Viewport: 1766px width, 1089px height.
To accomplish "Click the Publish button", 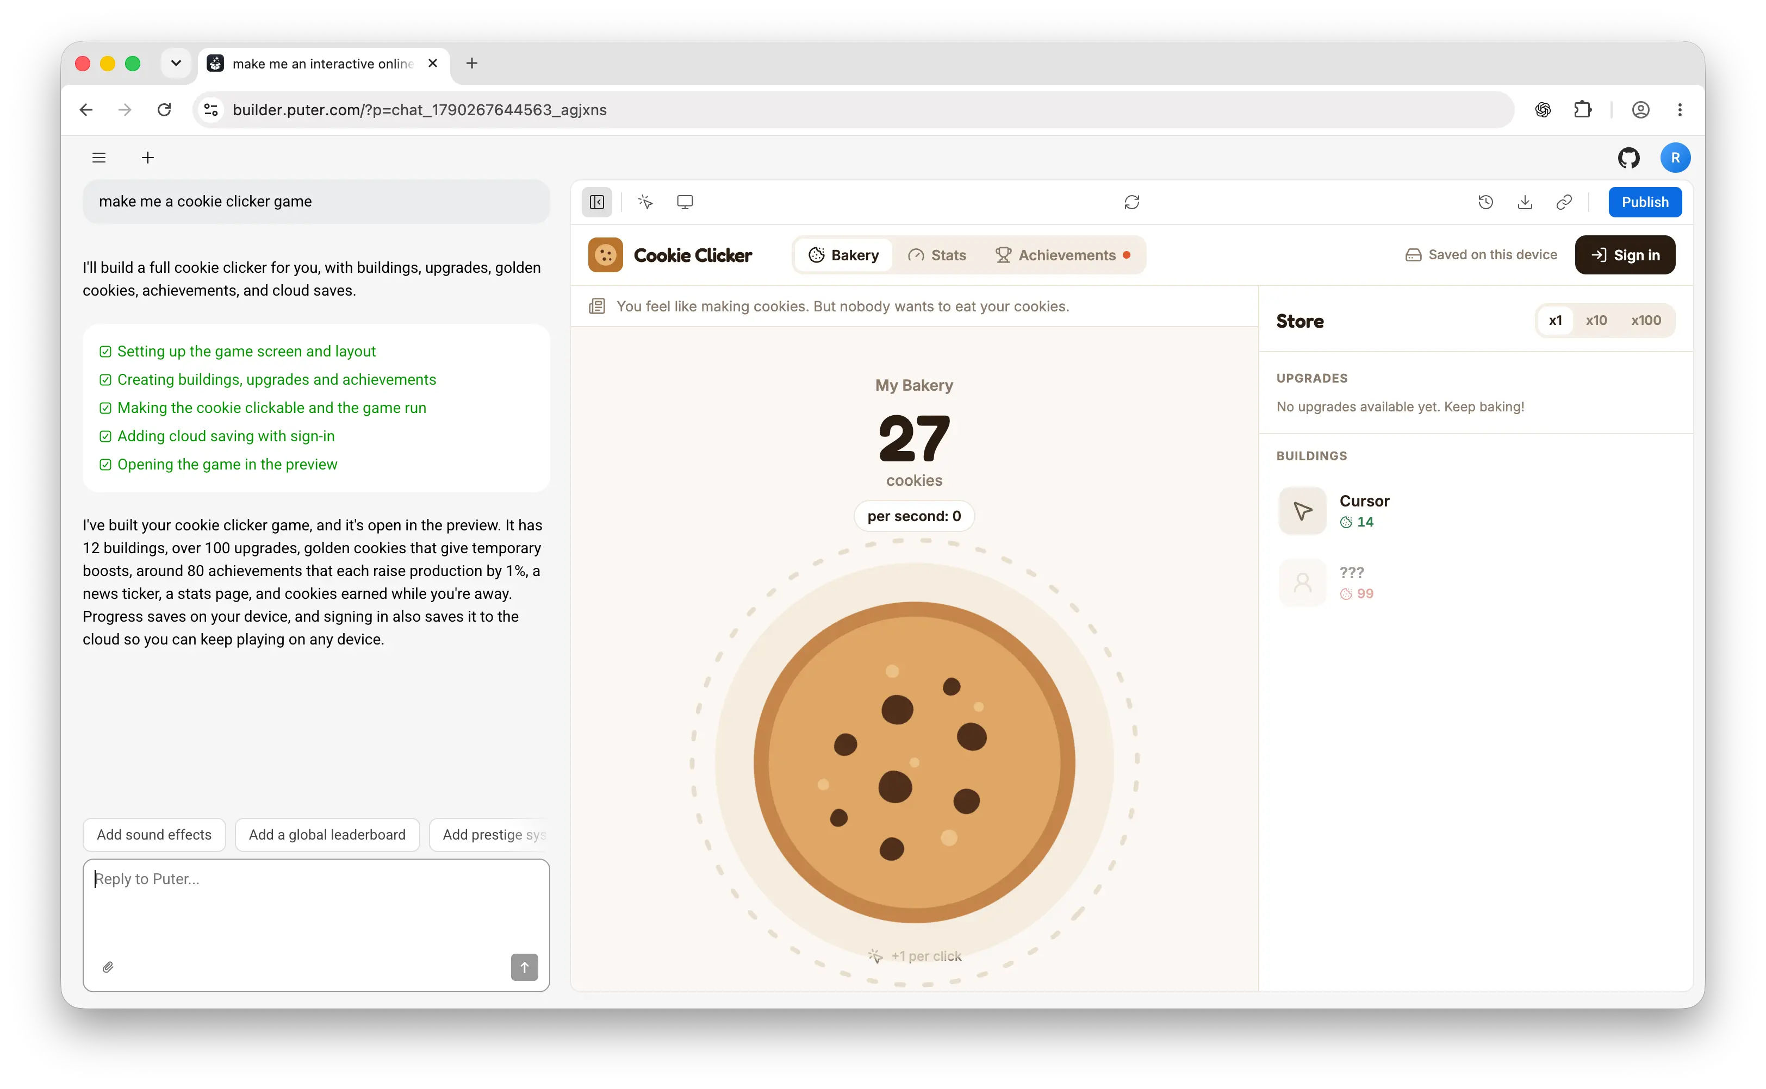I will (x=1645, y=202).
